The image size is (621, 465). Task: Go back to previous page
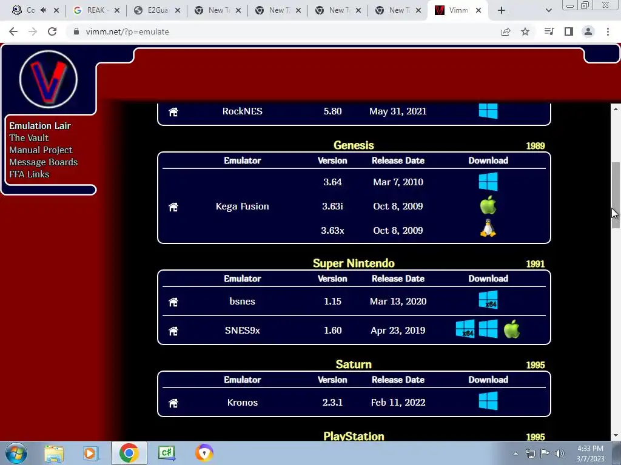tap(13, 31)
